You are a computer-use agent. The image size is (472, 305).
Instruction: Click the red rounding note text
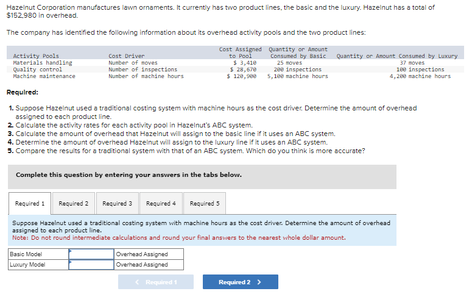pos(179,237)
